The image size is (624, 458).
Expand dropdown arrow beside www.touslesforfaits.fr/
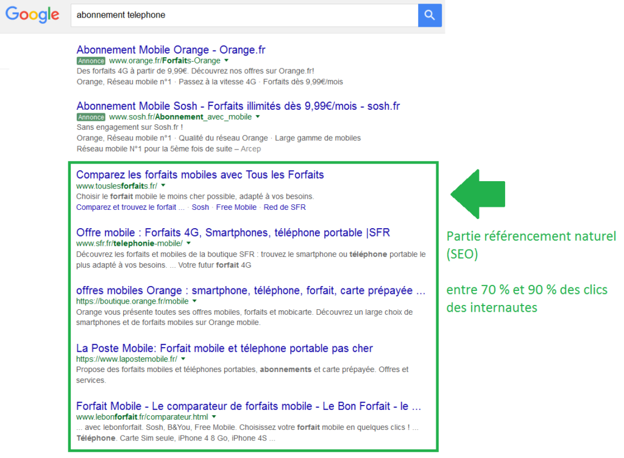tap(163, 185)
